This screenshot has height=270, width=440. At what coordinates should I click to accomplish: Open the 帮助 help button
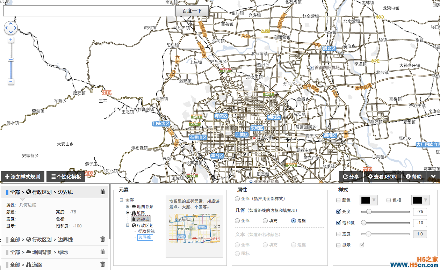click(414, 176)
